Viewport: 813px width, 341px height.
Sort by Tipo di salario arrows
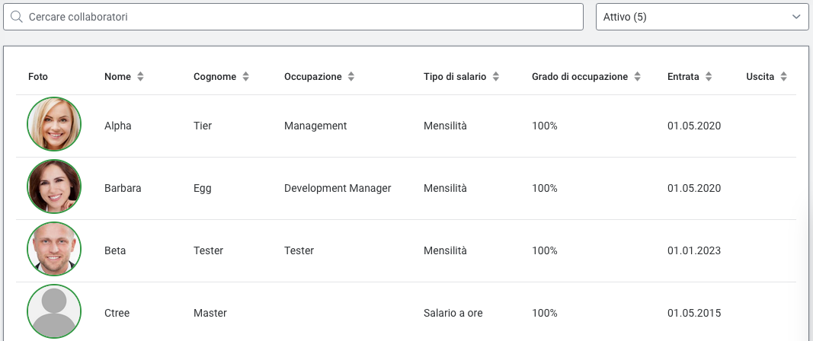click(x=495, y=77)
